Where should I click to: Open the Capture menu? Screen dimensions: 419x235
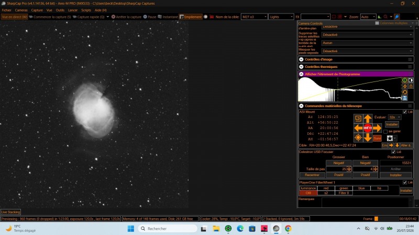coord(37,10)
